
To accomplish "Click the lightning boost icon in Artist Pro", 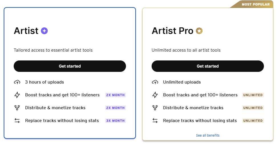I will pyautogui.click(x=155, y=95).
